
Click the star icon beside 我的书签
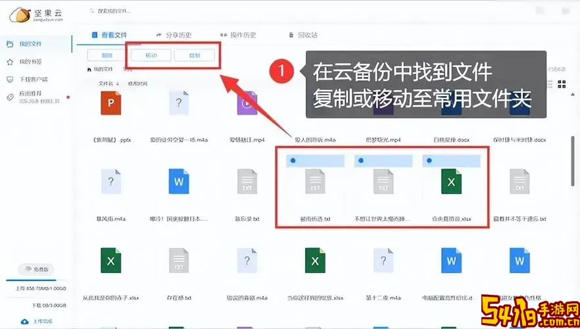click(x=10, y=62)
